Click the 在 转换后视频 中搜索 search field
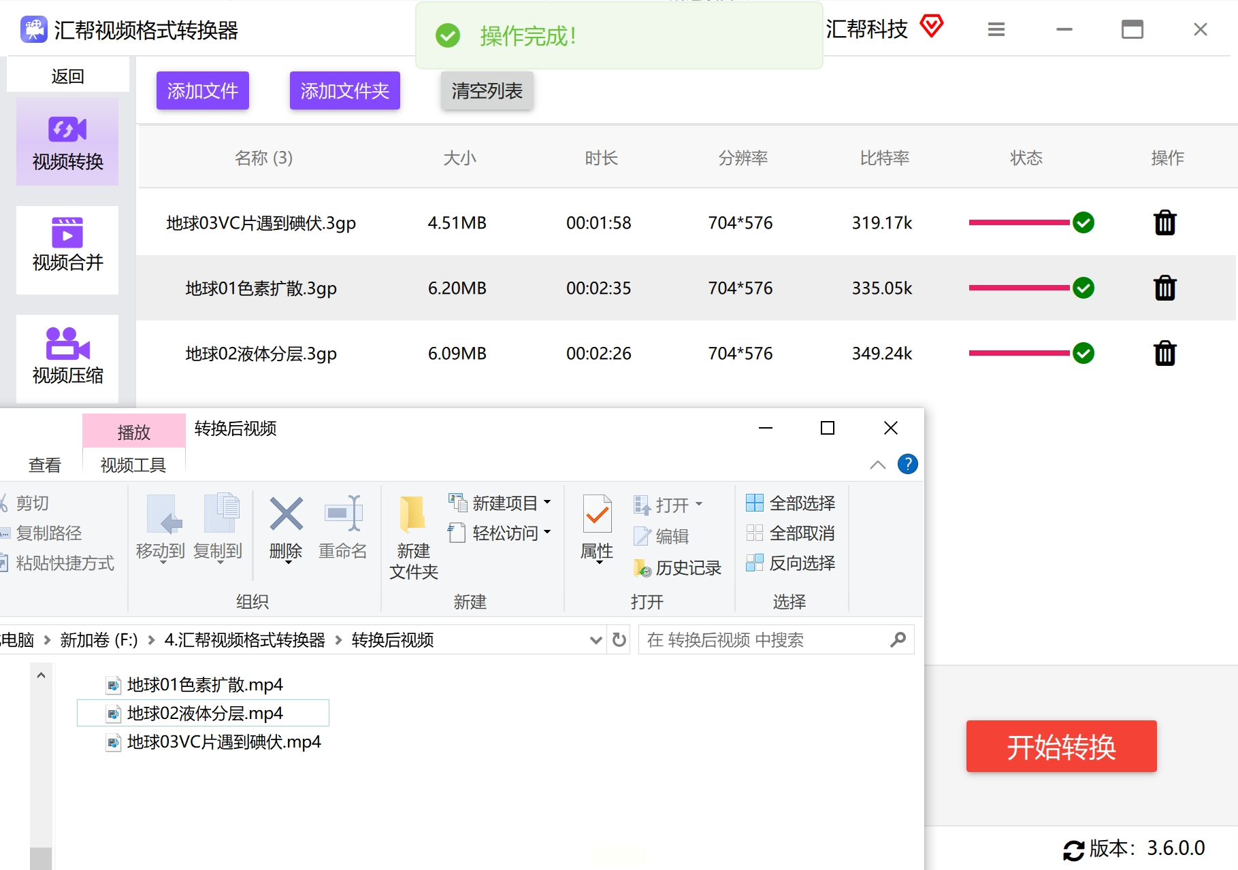 766,640
